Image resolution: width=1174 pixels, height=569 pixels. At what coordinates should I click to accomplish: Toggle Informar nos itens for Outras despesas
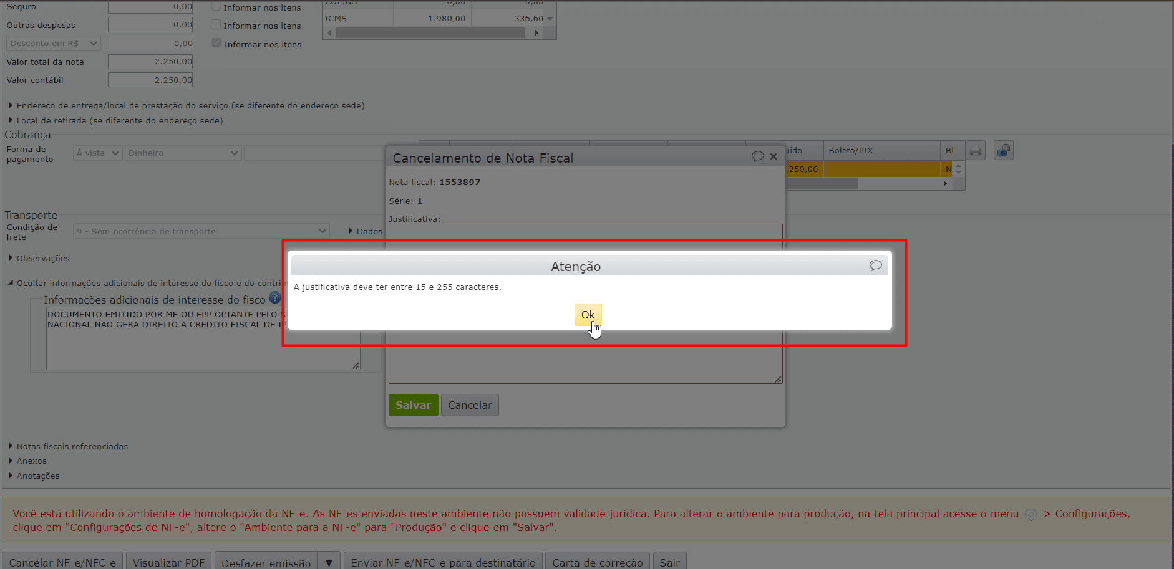pos(216,25)
